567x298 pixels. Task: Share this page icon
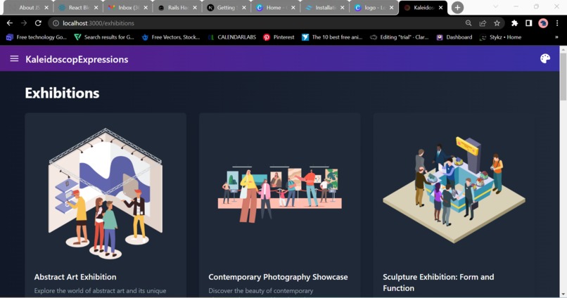coord(483,23)
